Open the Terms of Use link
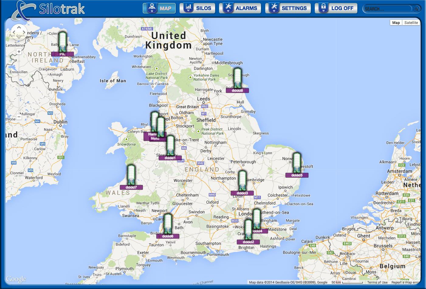 (x=377, y=282)
